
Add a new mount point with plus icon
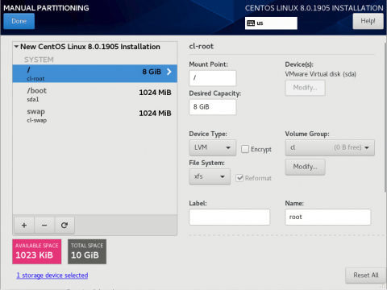click(24, 226)
